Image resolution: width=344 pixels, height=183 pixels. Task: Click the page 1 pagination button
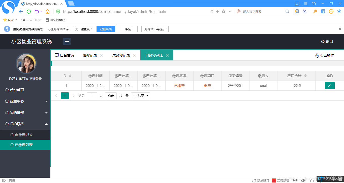click(x=65, y=96)
